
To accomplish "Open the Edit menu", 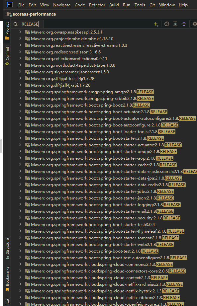I will tap(32, 5).
